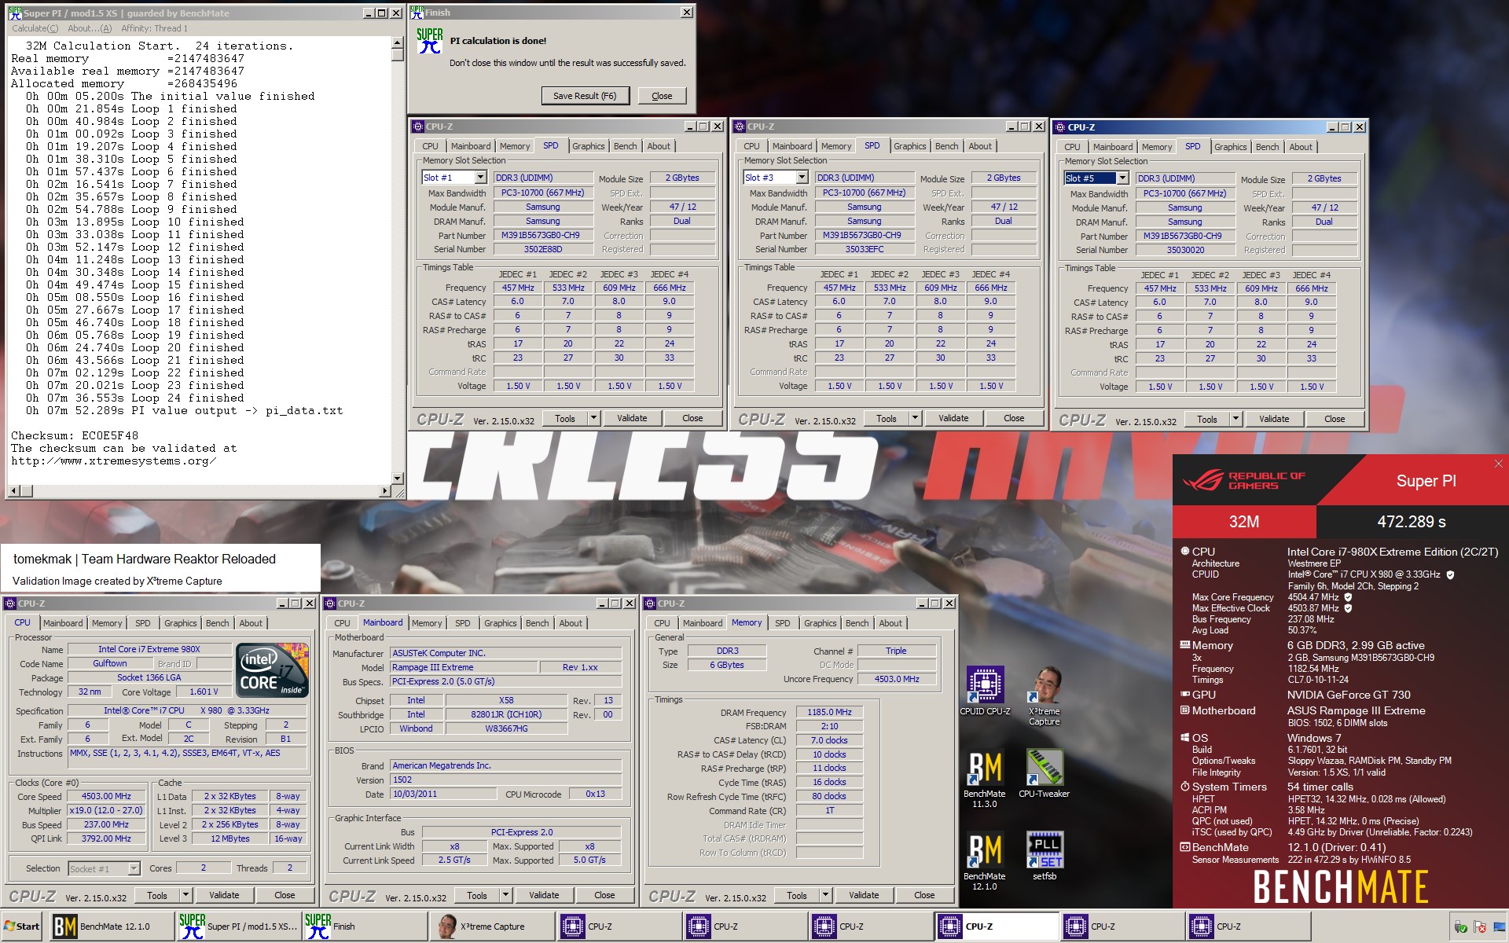
Task: Click the DRAM Frequency 1185.0 MHz value
Action: pyautogui.click(x=829, y=712)
